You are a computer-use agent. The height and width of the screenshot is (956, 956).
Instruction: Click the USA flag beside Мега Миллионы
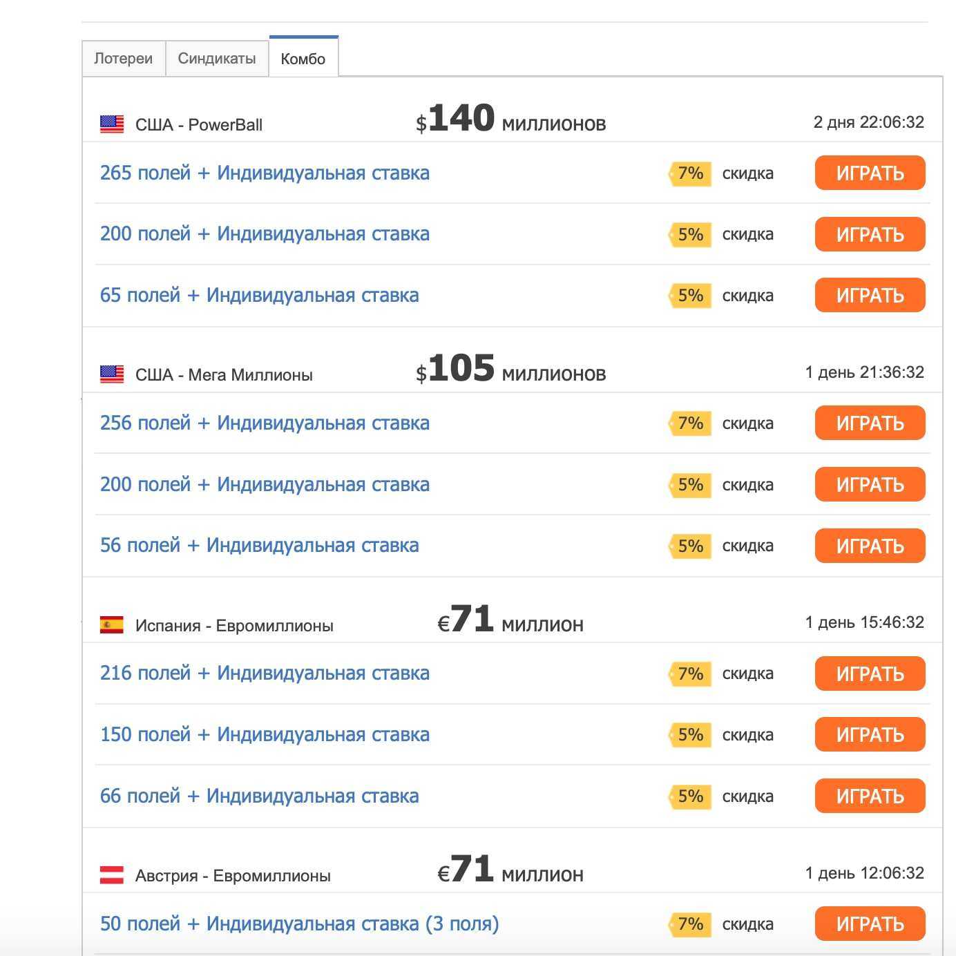click(x=112, y=374)
